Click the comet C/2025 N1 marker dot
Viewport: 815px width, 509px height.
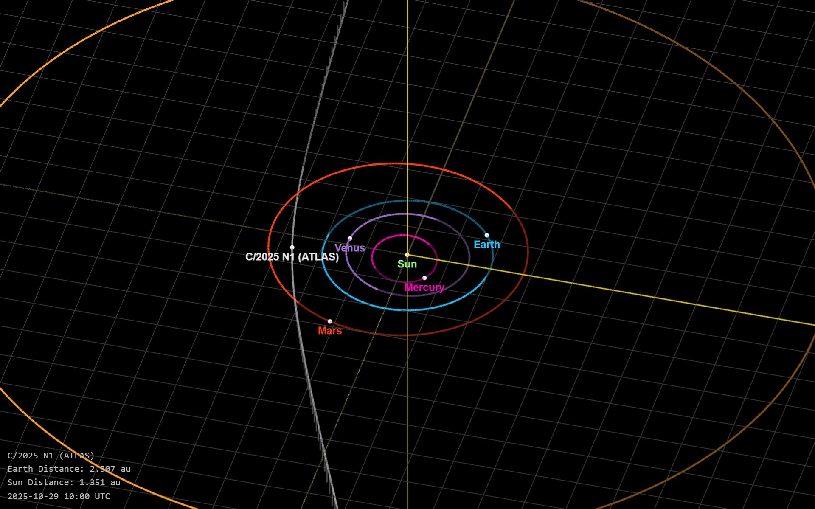pyautogui.click(x=292, y=246)
